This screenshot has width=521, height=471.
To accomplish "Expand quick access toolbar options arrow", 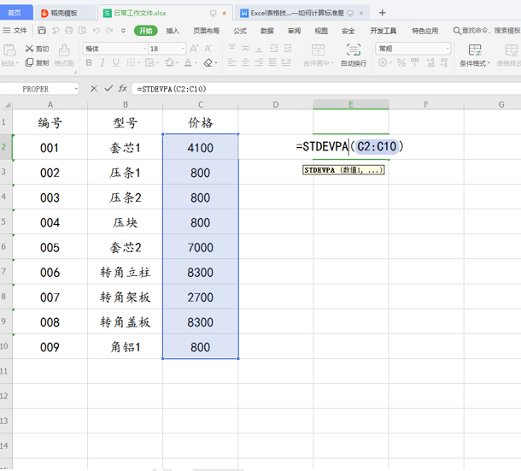I will [123, 31].
